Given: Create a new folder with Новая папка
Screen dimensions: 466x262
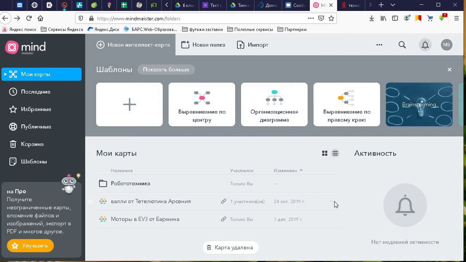Looking at the screenshot, I should [203, 45].
